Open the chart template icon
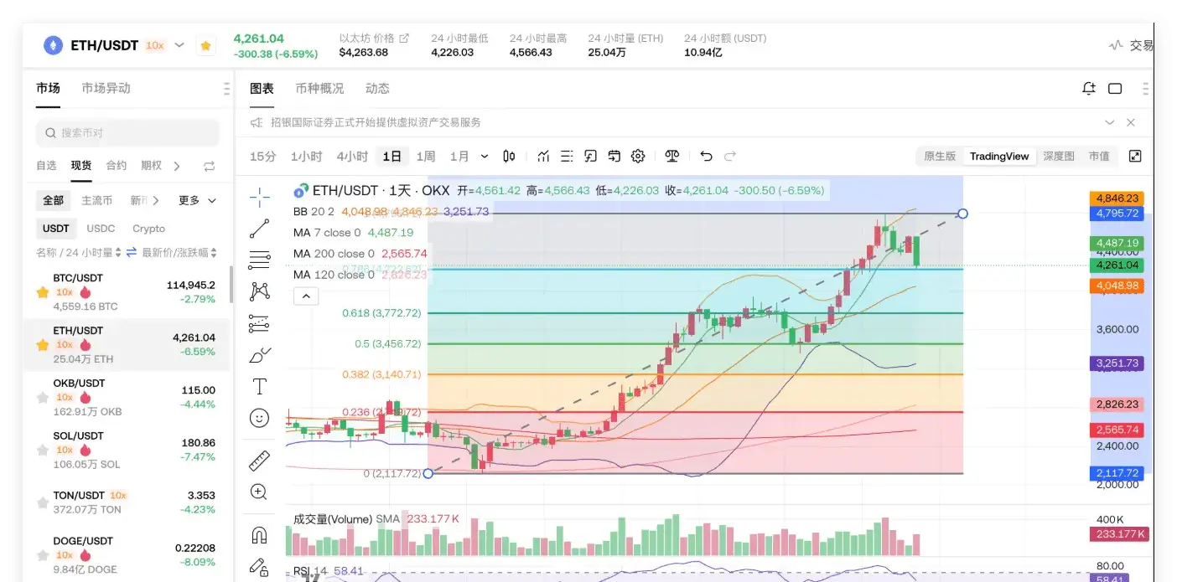Image resolution: width=1177 pixels, height=582 pixels. coord(590,156)
